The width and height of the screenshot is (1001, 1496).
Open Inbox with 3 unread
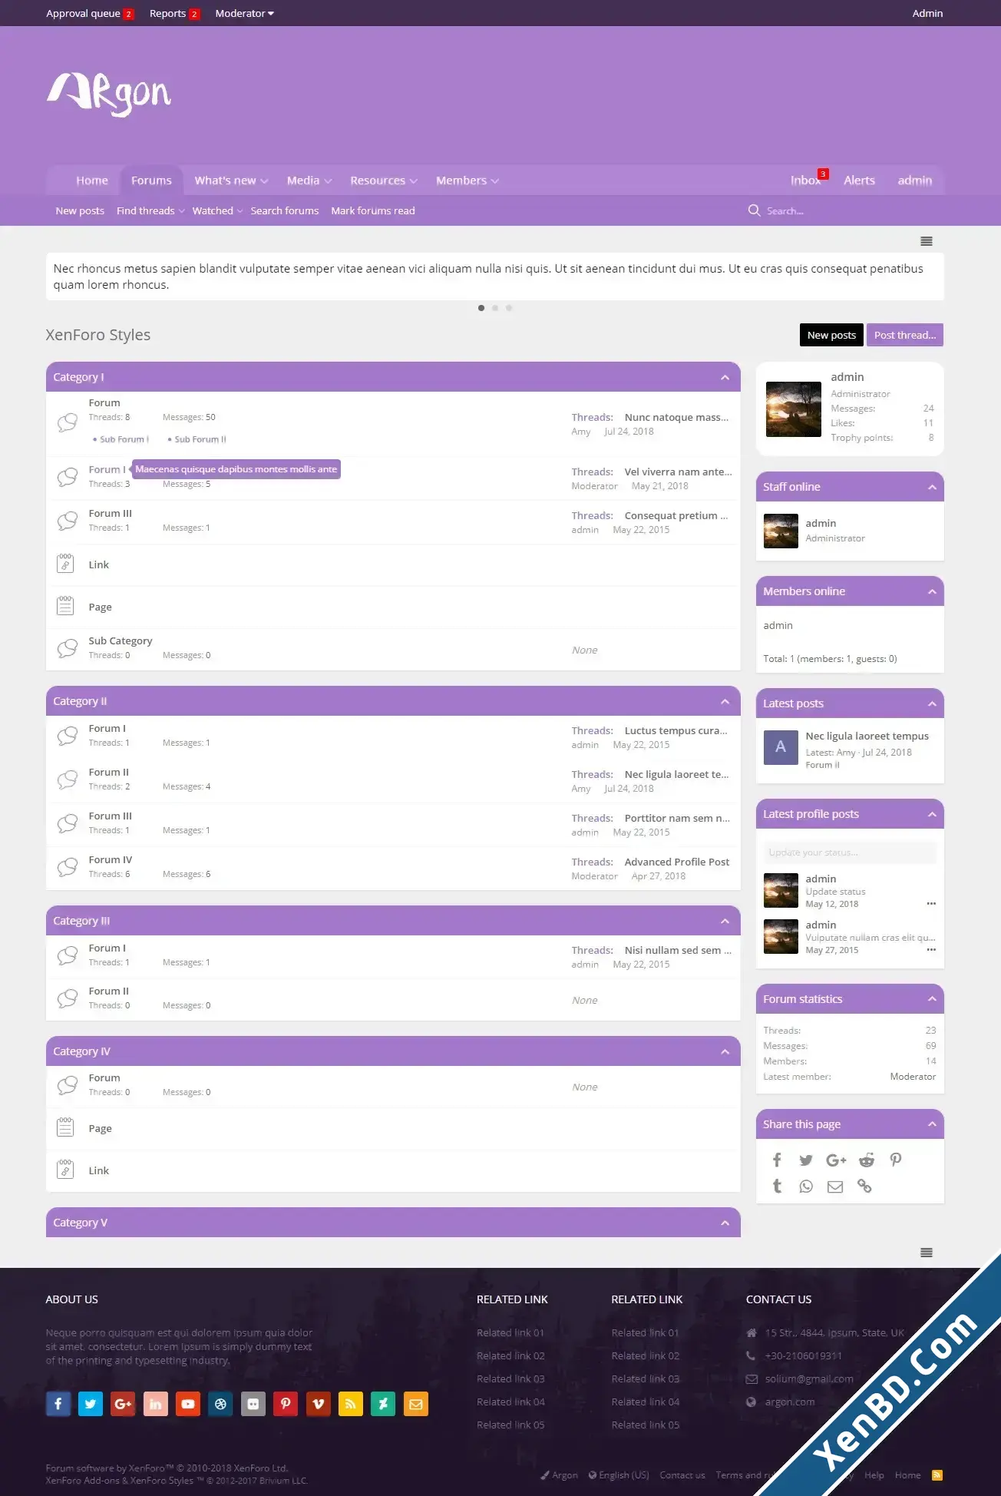(808, 180)
